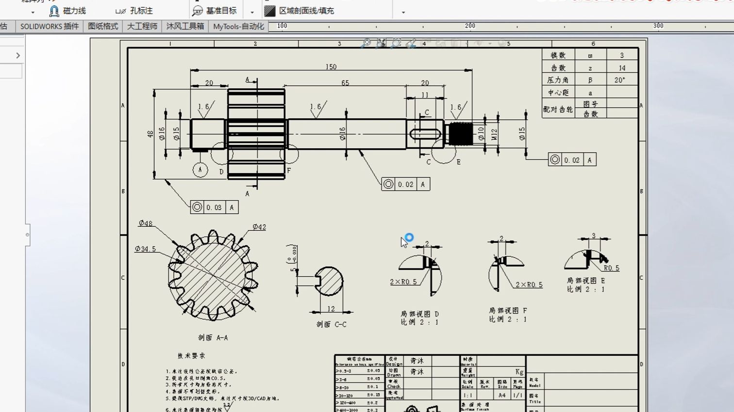Screen dimensions: 734x412
Task: Click the 剖面 A-A section label
Action: tap(213, 338)
